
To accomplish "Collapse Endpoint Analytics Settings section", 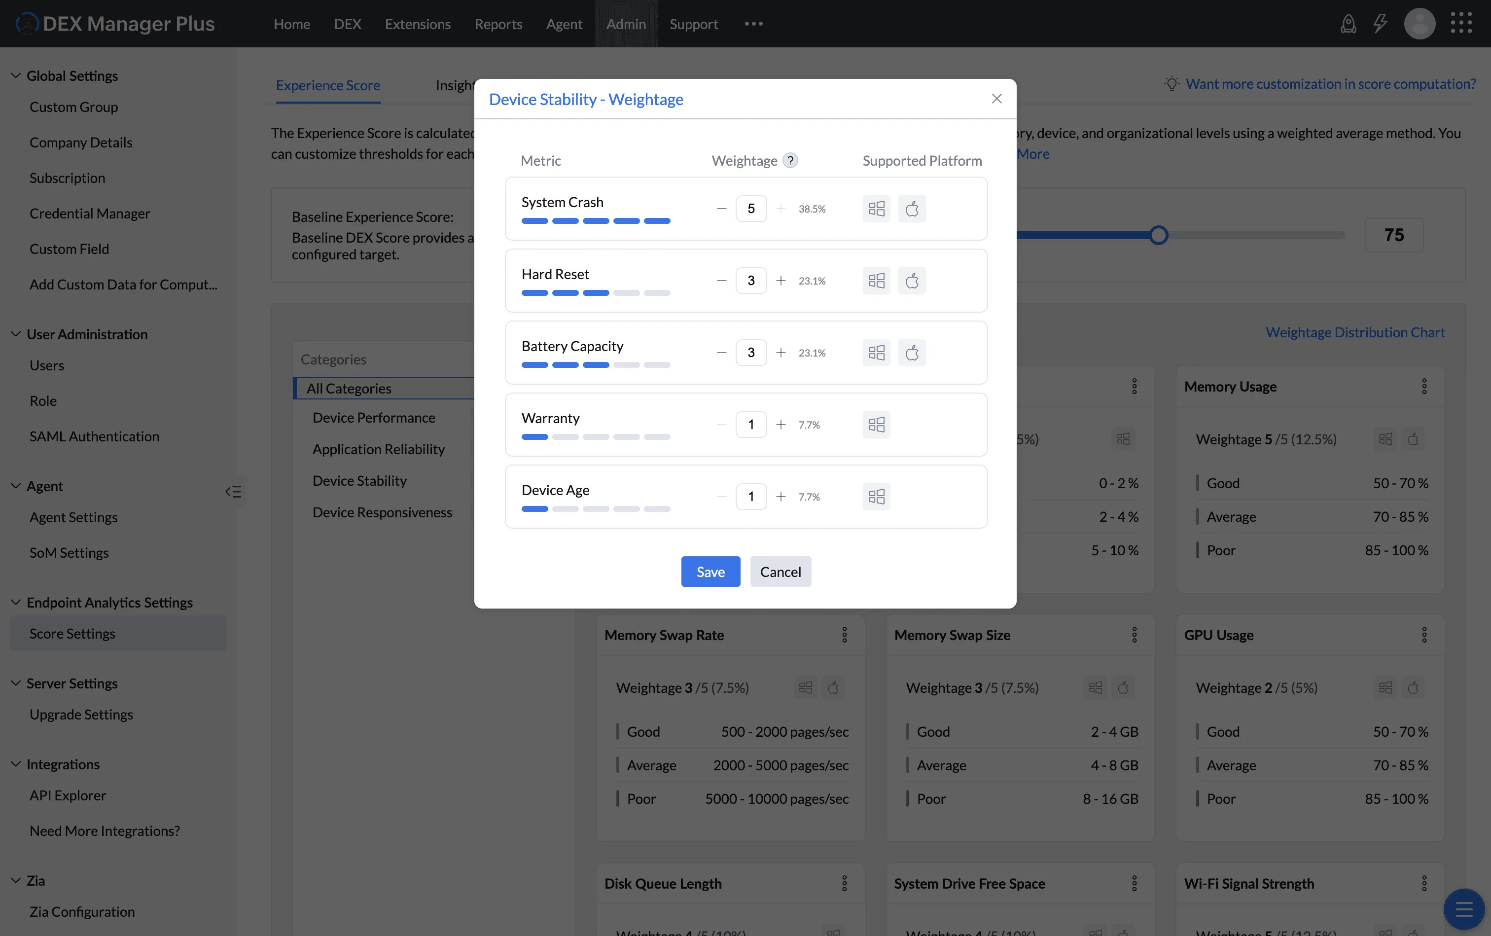I will 15,602.
